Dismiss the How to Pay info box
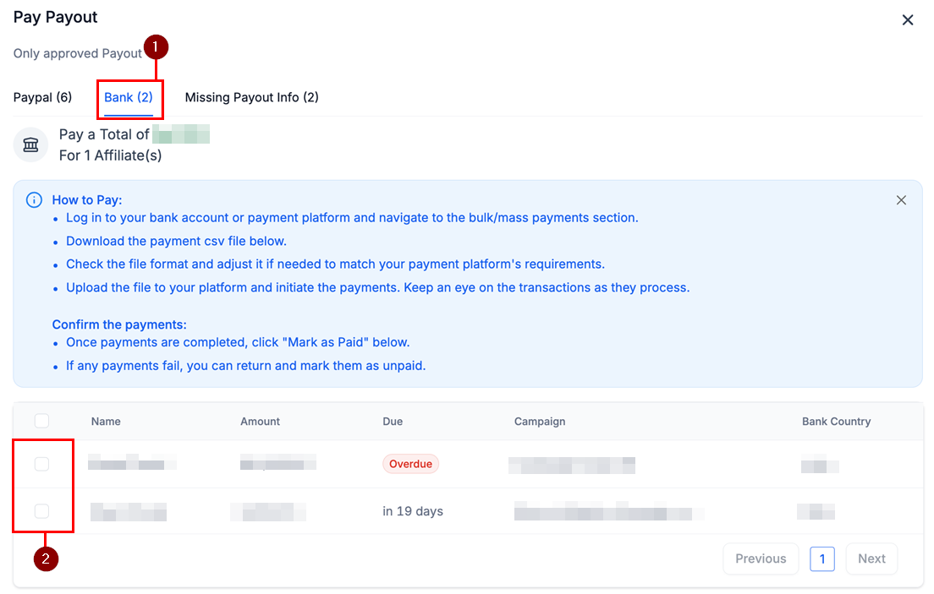The height and width of the screenshot is (594, 934). [901, 200]
